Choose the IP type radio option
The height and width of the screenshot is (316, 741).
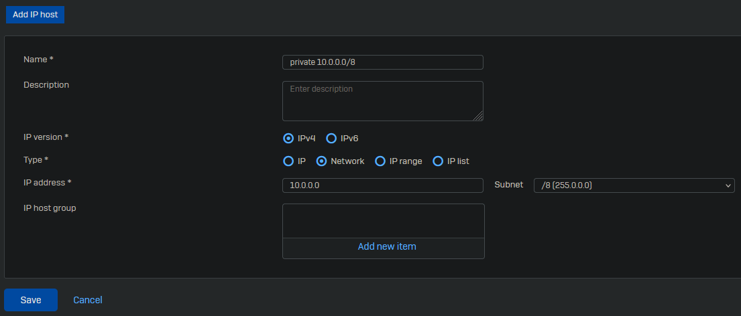(x=288, y=161)
